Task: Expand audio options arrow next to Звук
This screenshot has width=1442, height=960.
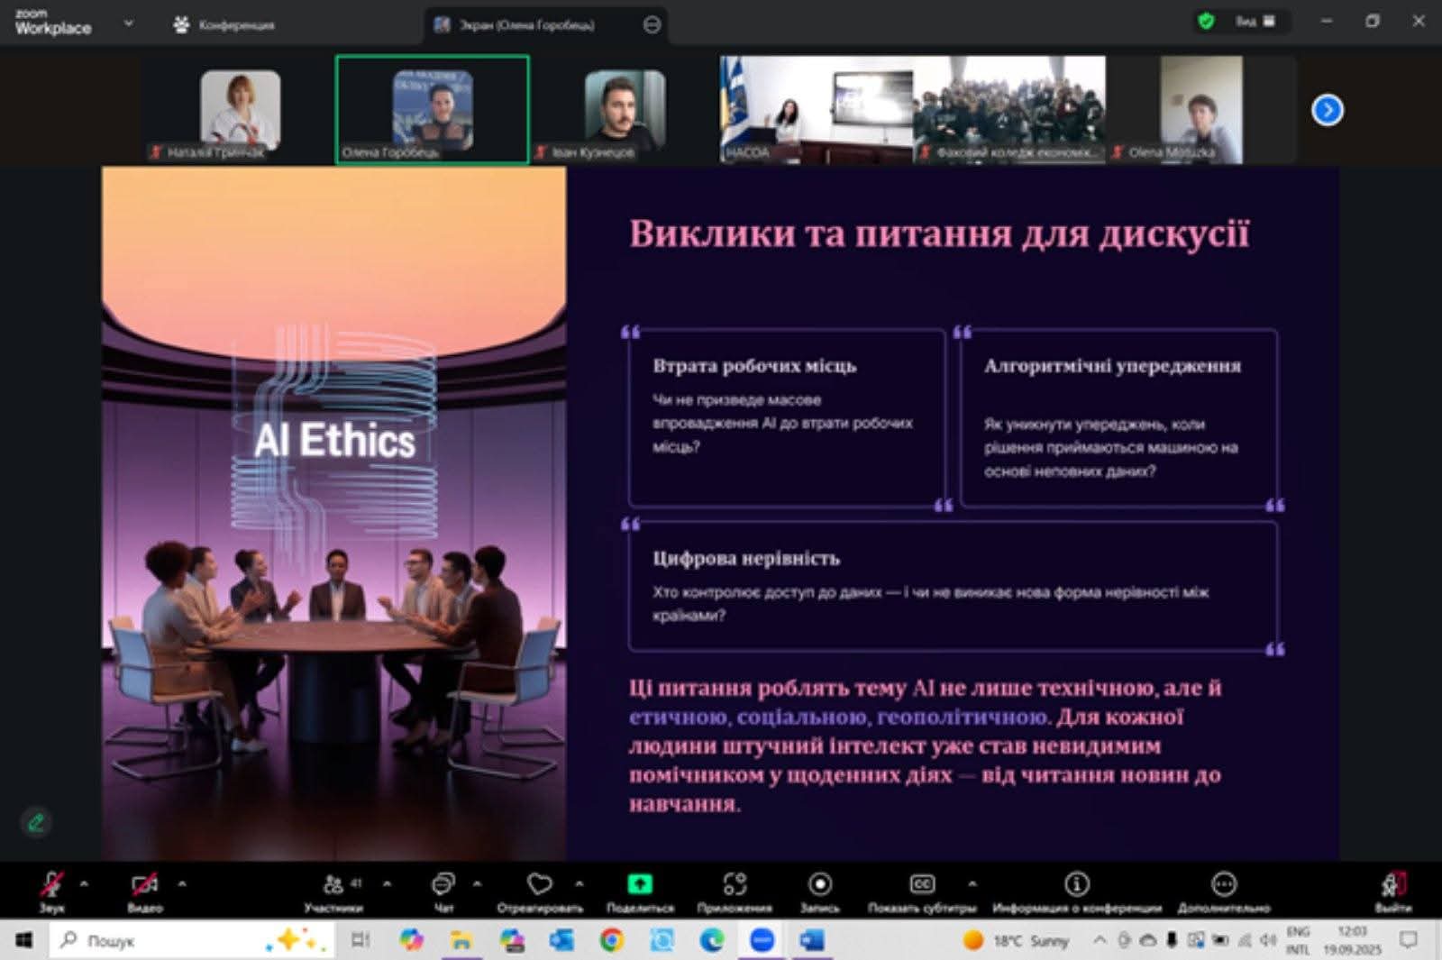Action: click(x=84, y=884)
